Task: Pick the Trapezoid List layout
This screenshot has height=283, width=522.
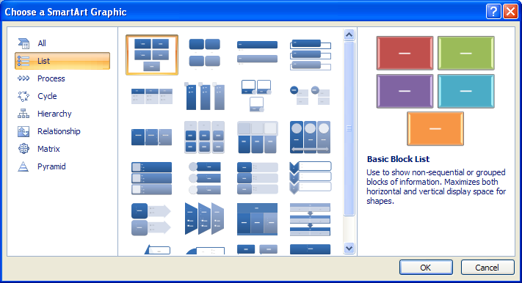Action: pos(204,219)
